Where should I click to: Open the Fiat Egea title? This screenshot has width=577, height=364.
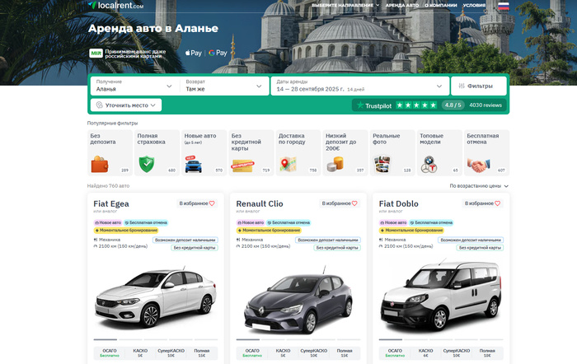(111, 203)
